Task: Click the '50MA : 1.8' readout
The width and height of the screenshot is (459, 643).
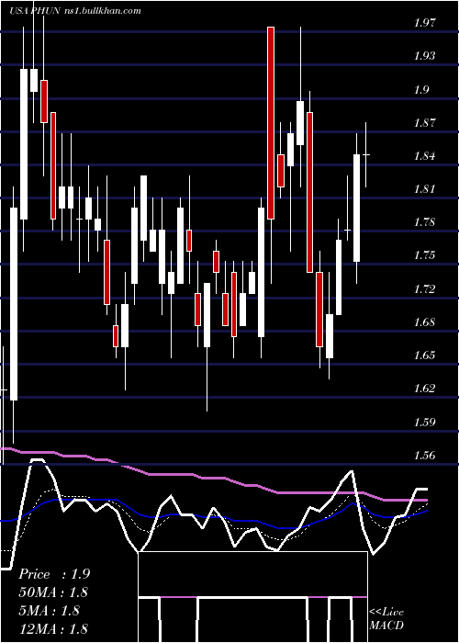Action: click(53, 592)
